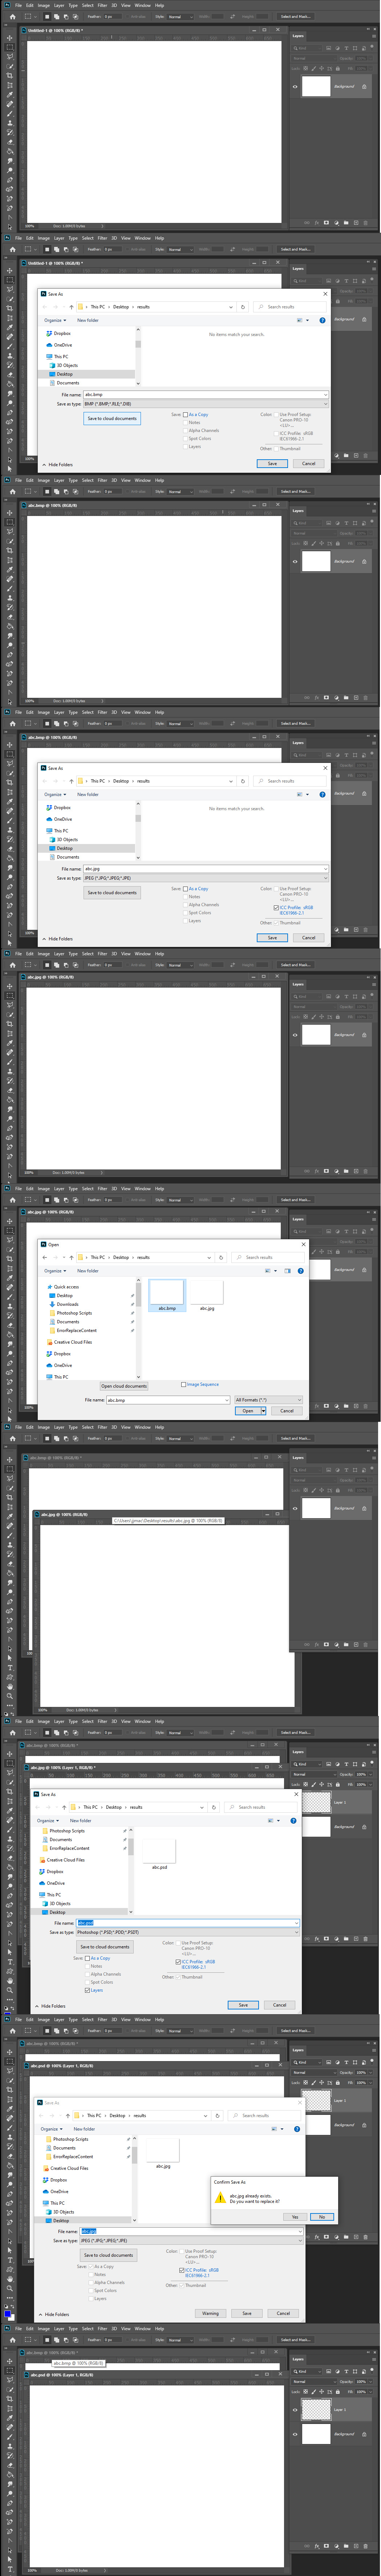Open File menu in dialog-free Untitled-1 window
Viewport: 381px width, 2576px height.
tap(18, 5)
